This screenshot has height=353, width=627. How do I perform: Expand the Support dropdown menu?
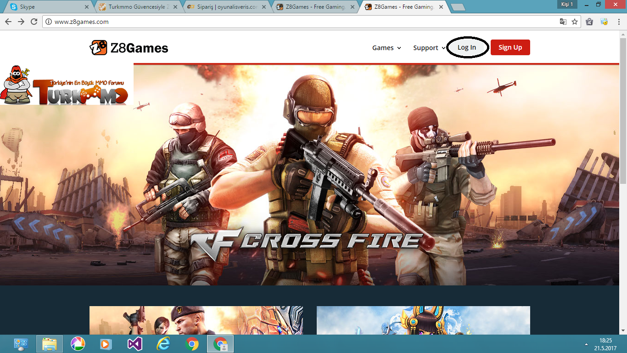429,48
